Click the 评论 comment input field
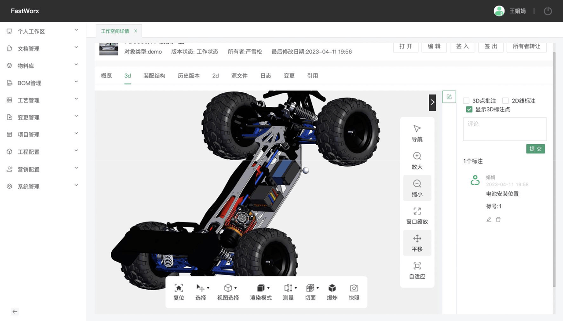 pyautogui.click(x=504, y=128)
